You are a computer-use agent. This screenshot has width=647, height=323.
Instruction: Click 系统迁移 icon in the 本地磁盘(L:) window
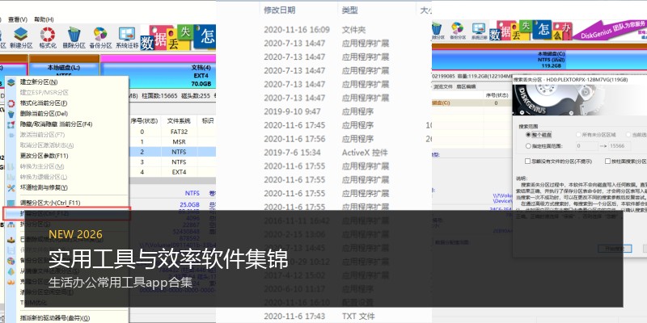click(x=127, y=38)
